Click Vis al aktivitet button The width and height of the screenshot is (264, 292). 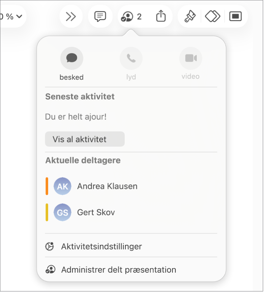point(85,139)
